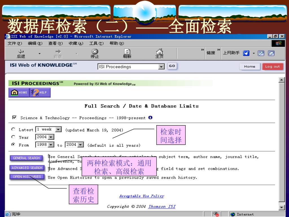This screenshot has height=217, width=289.
Task: Expand the toolbar overflow chevron before 链接
Action: (202, 50)
